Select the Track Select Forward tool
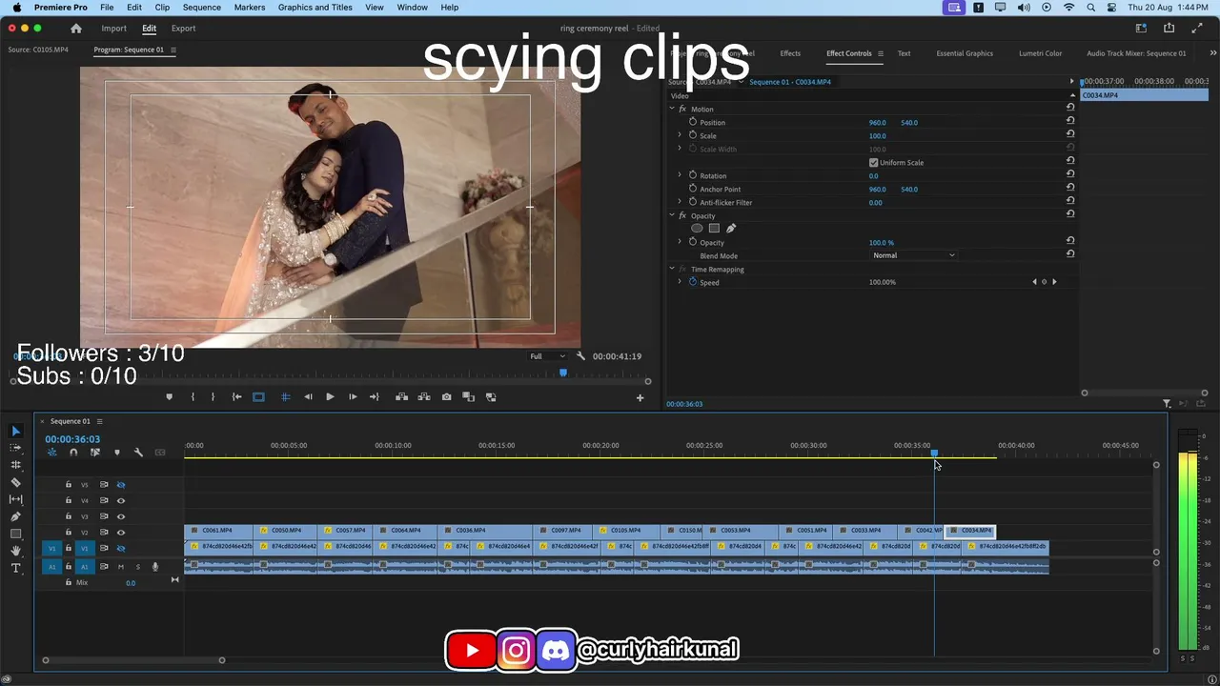The width and height of the screenshot is (1220, 686). click(15, 448)
